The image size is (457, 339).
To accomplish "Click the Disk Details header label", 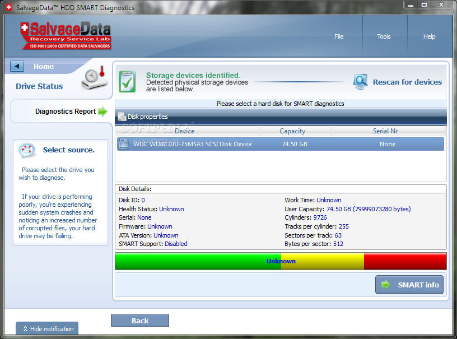I will tap(135, 189).
